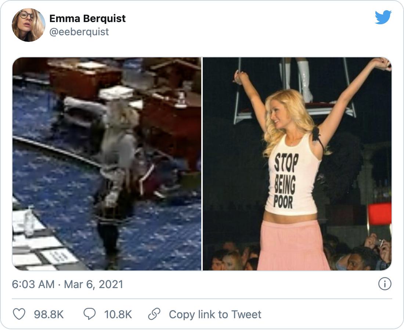Screen dimensions: 404x330
Task: Click the white boots atop right photo
Action: click(x=303, y=79)
